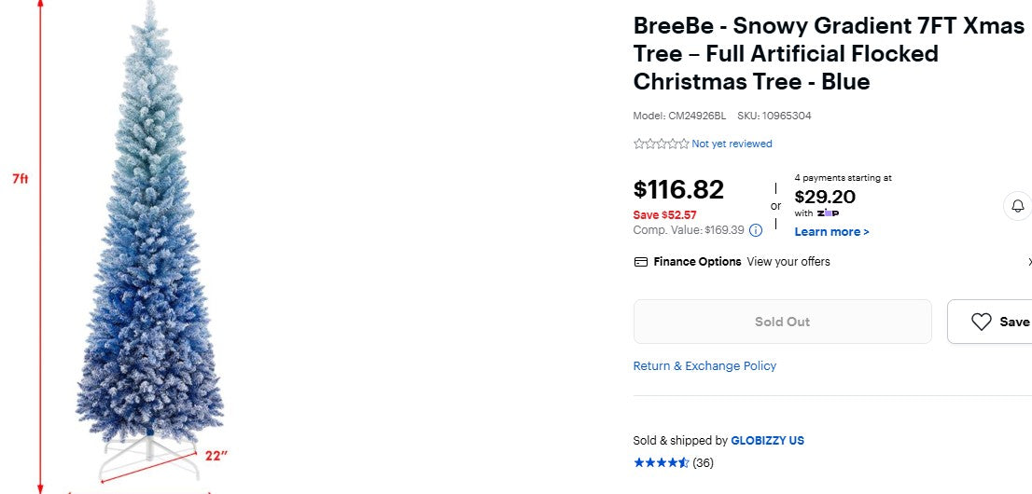Click the heart icon to save item
This screenshot has width=1032, height=494.
coord(981,322)
